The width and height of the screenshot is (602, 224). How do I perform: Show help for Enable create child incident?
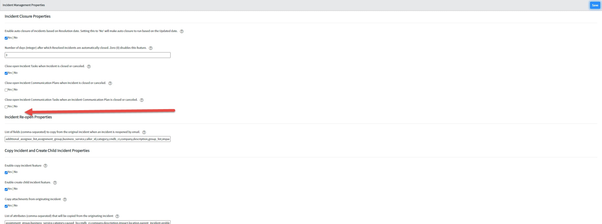(x=55, y=183)
